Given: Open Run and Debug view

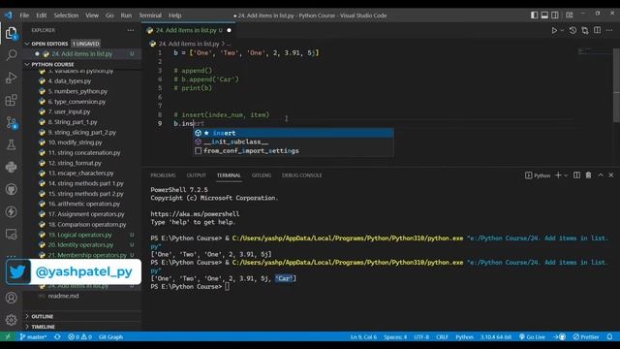Looking at the screenshot, I should (x=11, y=78).
